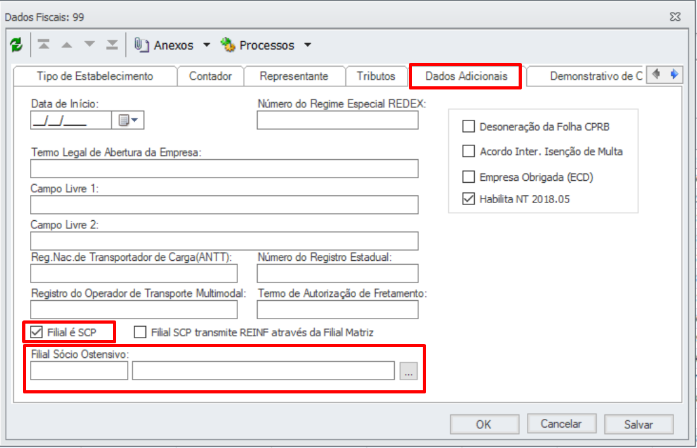Viewport: 697px width, 448px height.
Task: Click the Data de Início date field
Action: [x=71, y=120]
